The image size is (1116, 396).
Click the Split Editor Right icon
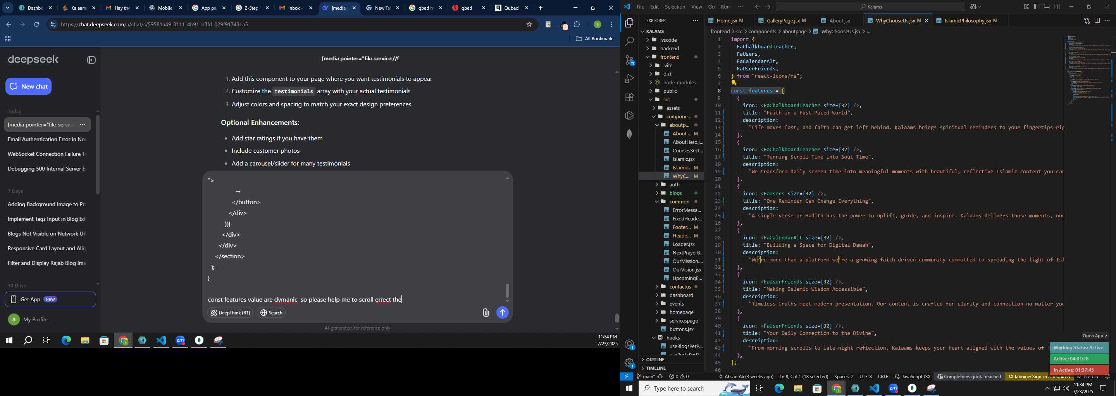click(x=1097, y=21)
